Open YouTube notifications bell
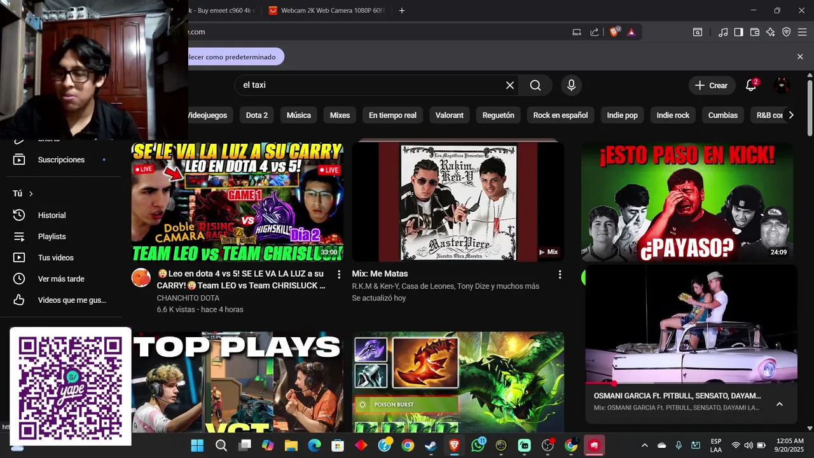The width and height of the screenshot is (814, 458). (751, 85)
